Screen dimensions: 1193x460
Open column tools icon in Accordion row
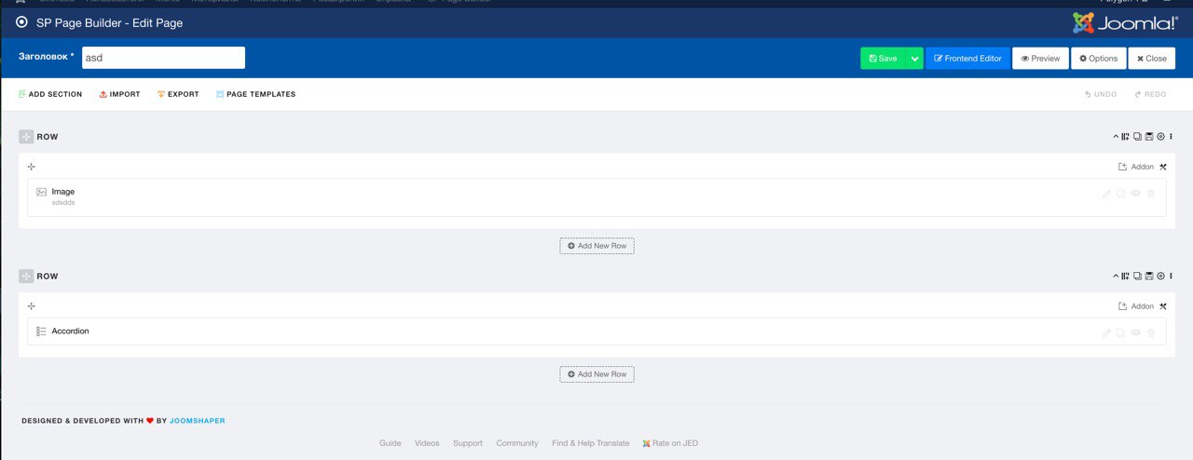click(1163, 306)
